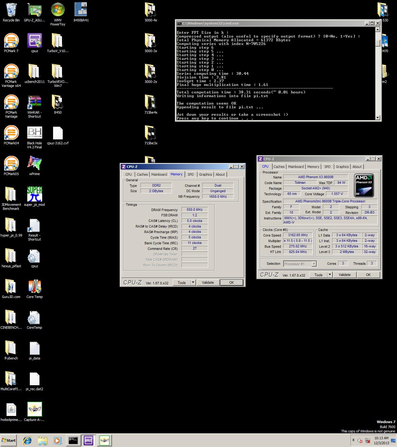Switch to SPD tab in Memory CPU-Z window
The image size is (397, 447).
(191, 174)
